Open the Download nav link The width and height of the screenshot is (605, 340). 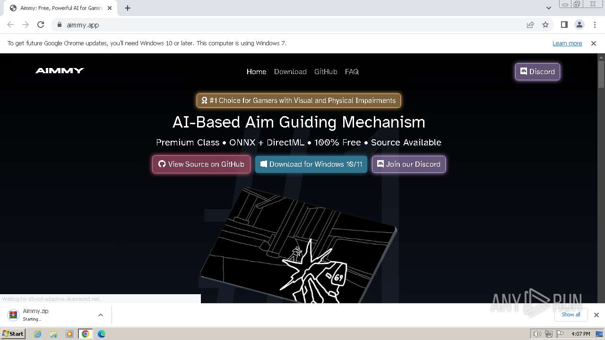pos(290,72)
